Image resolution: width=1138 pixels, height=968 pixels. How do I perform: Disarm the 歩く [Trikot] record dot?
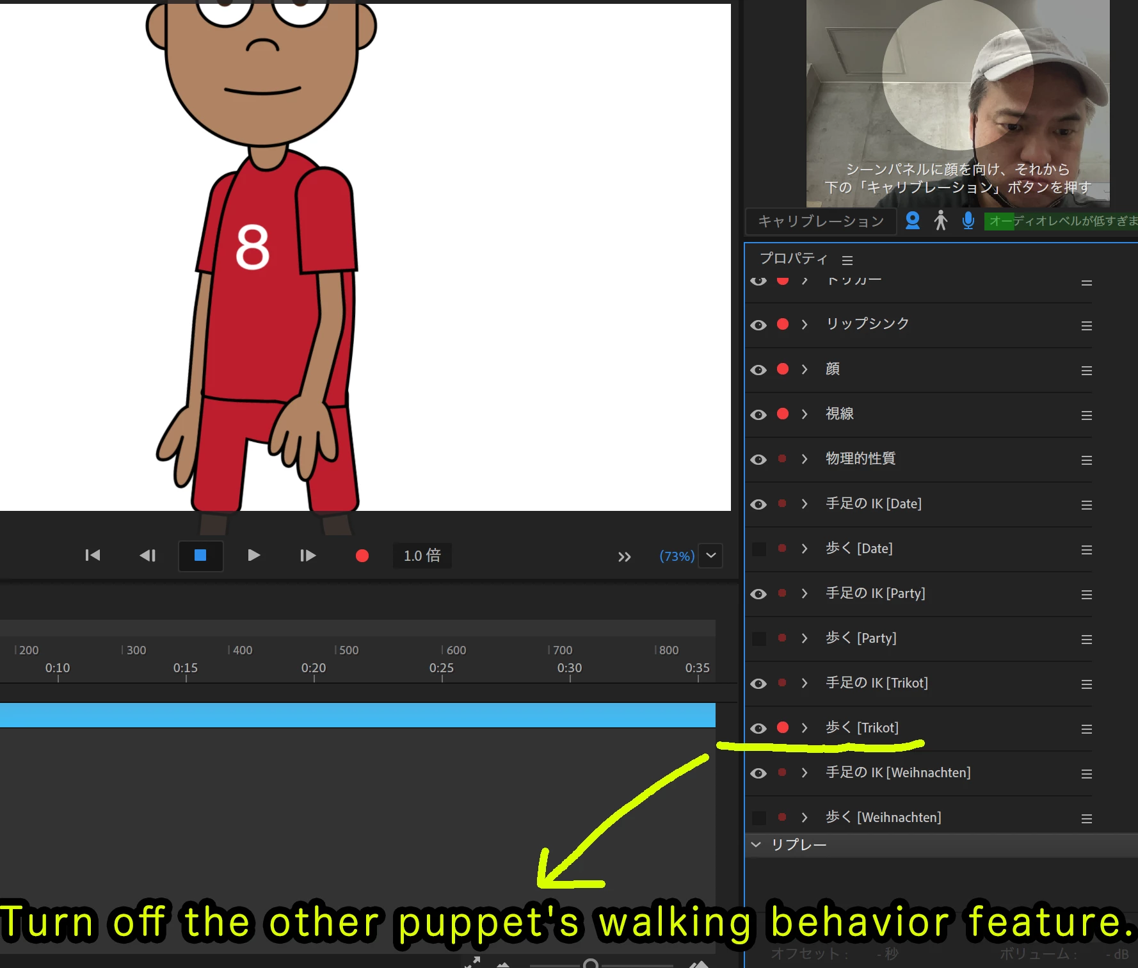[x=782, y=727]
